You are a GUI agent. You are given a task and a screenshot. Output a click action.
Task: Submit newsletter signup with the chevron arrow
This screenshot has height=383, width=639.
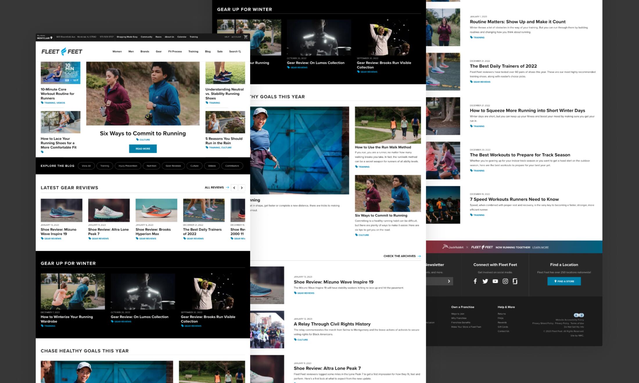pyautogui.click(x=449, y=281)
